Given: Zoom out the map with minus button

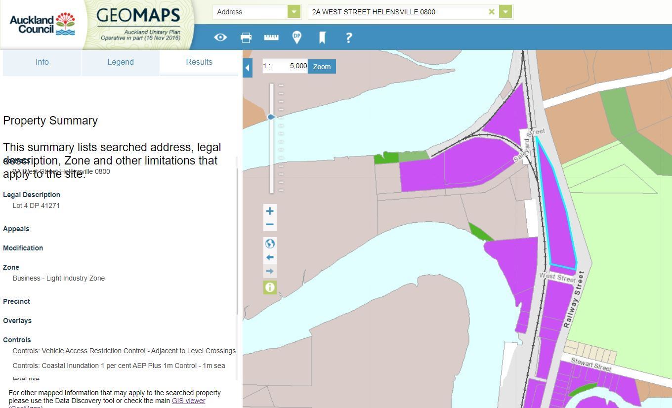Looking at the screenshot, I should (270, 225).
